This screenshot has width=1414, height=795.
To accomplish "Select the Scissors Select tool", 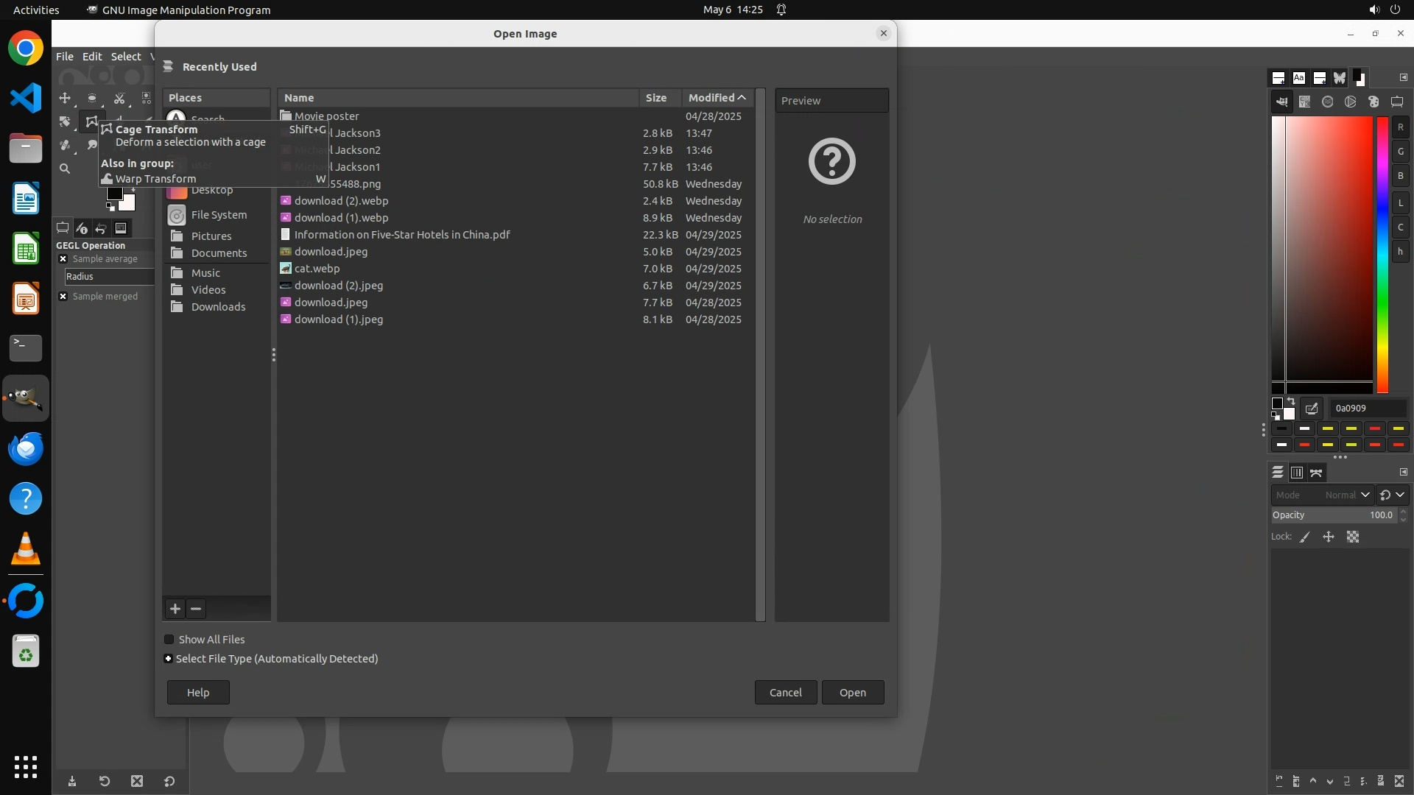I will click(119, 98).
